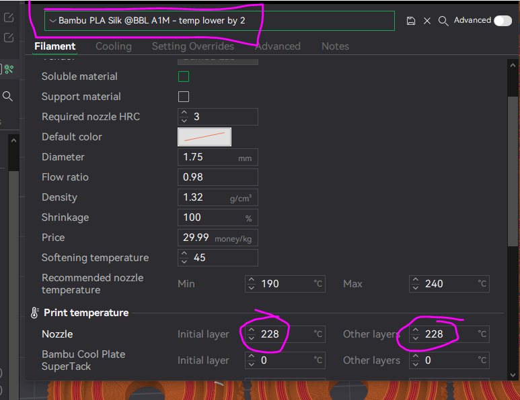
Task: Select the Recommended nozzle temperature label
Action: (93, 284)
